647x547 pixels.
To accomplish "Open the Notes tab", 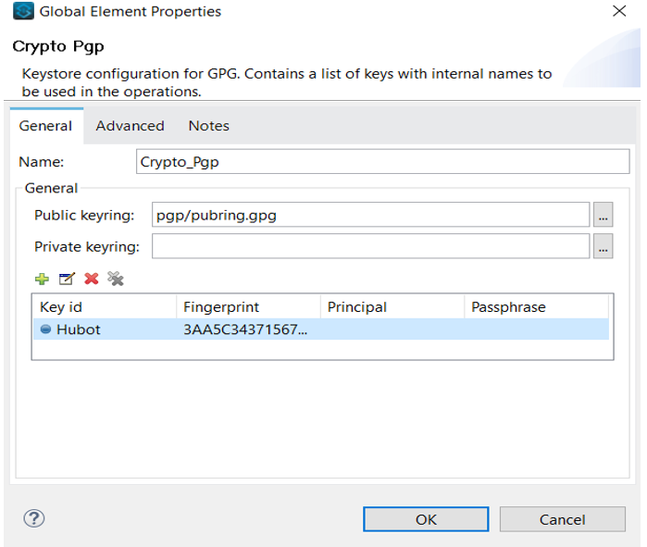I will (208, 126).
